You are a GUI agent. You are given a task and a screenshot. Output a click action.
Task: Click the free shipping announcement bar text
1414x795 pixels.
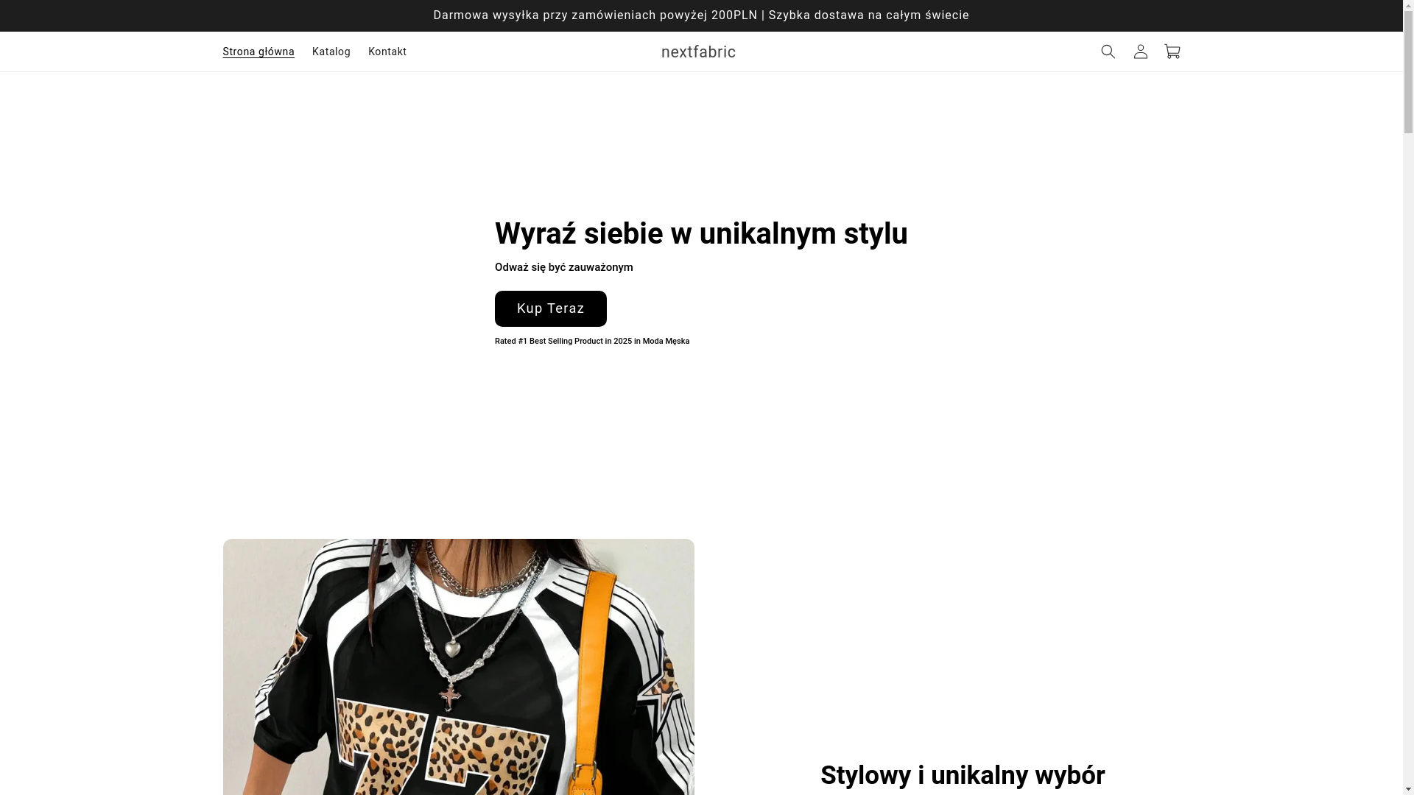(x=700, y=15)
